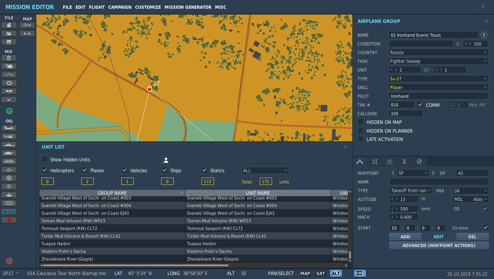The width and height of the screenshot is (494, 279).
Task: Open the weather settings cloud icon
Action: click(x=9, y=66)
